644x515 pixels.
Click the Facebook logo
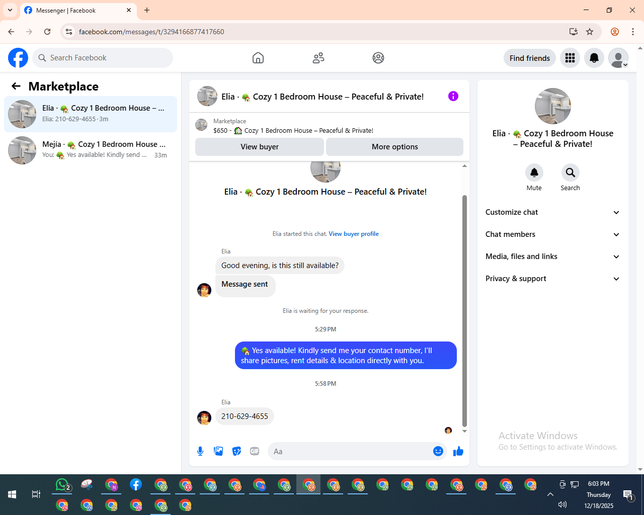[18, 58]
